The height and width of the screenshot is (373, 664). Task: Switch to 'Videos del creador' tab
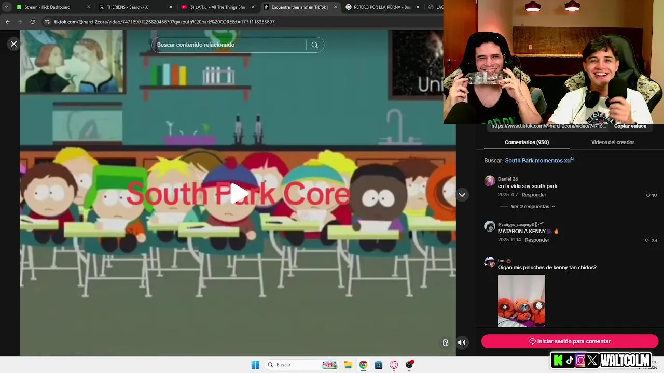pyautogui.click(x=613, y=142)
